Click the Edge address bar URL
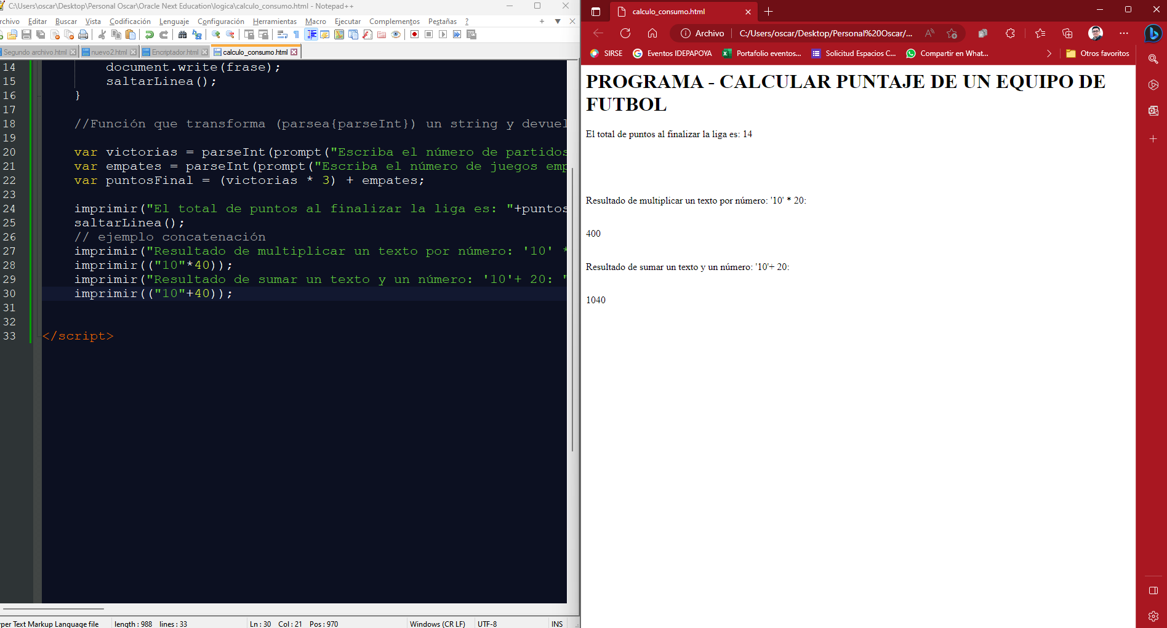 [825, 33]
